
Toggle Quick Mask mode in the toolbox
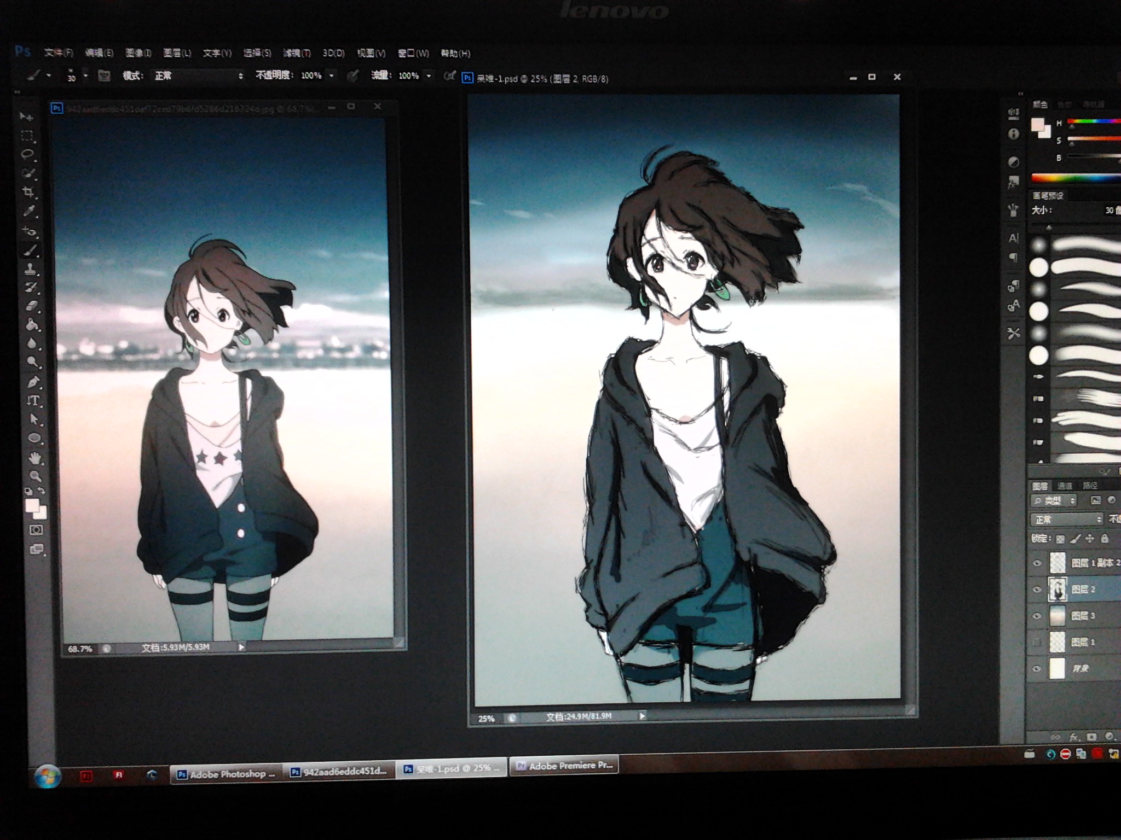click(36, 529)
